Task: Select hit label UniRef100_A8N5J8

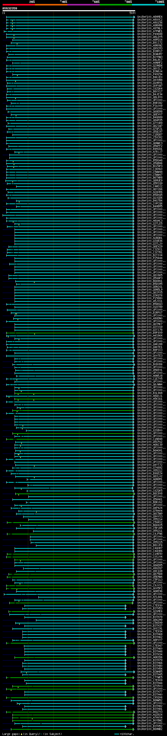Action: [x=150, y=376]
